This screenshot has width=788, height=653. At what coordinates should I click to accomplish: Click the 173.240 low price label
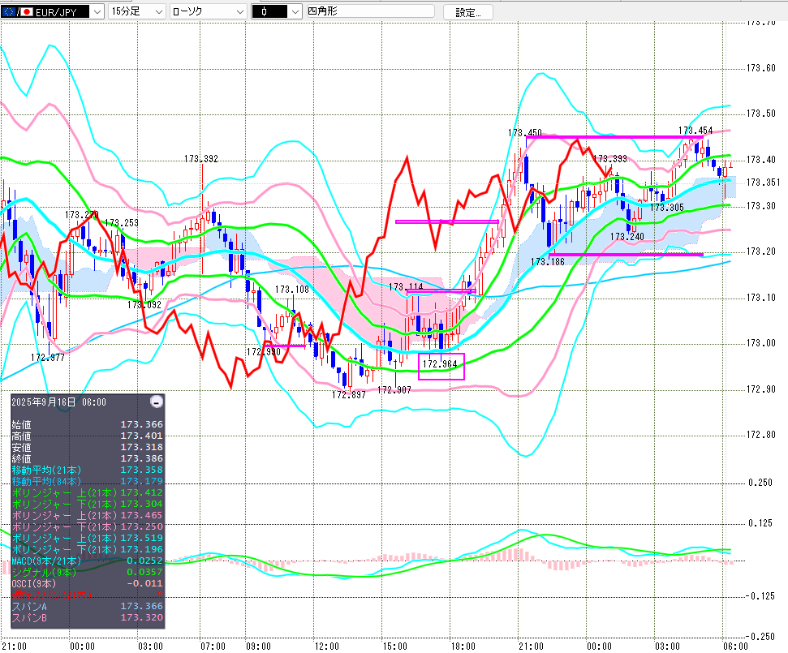[627, 237]
